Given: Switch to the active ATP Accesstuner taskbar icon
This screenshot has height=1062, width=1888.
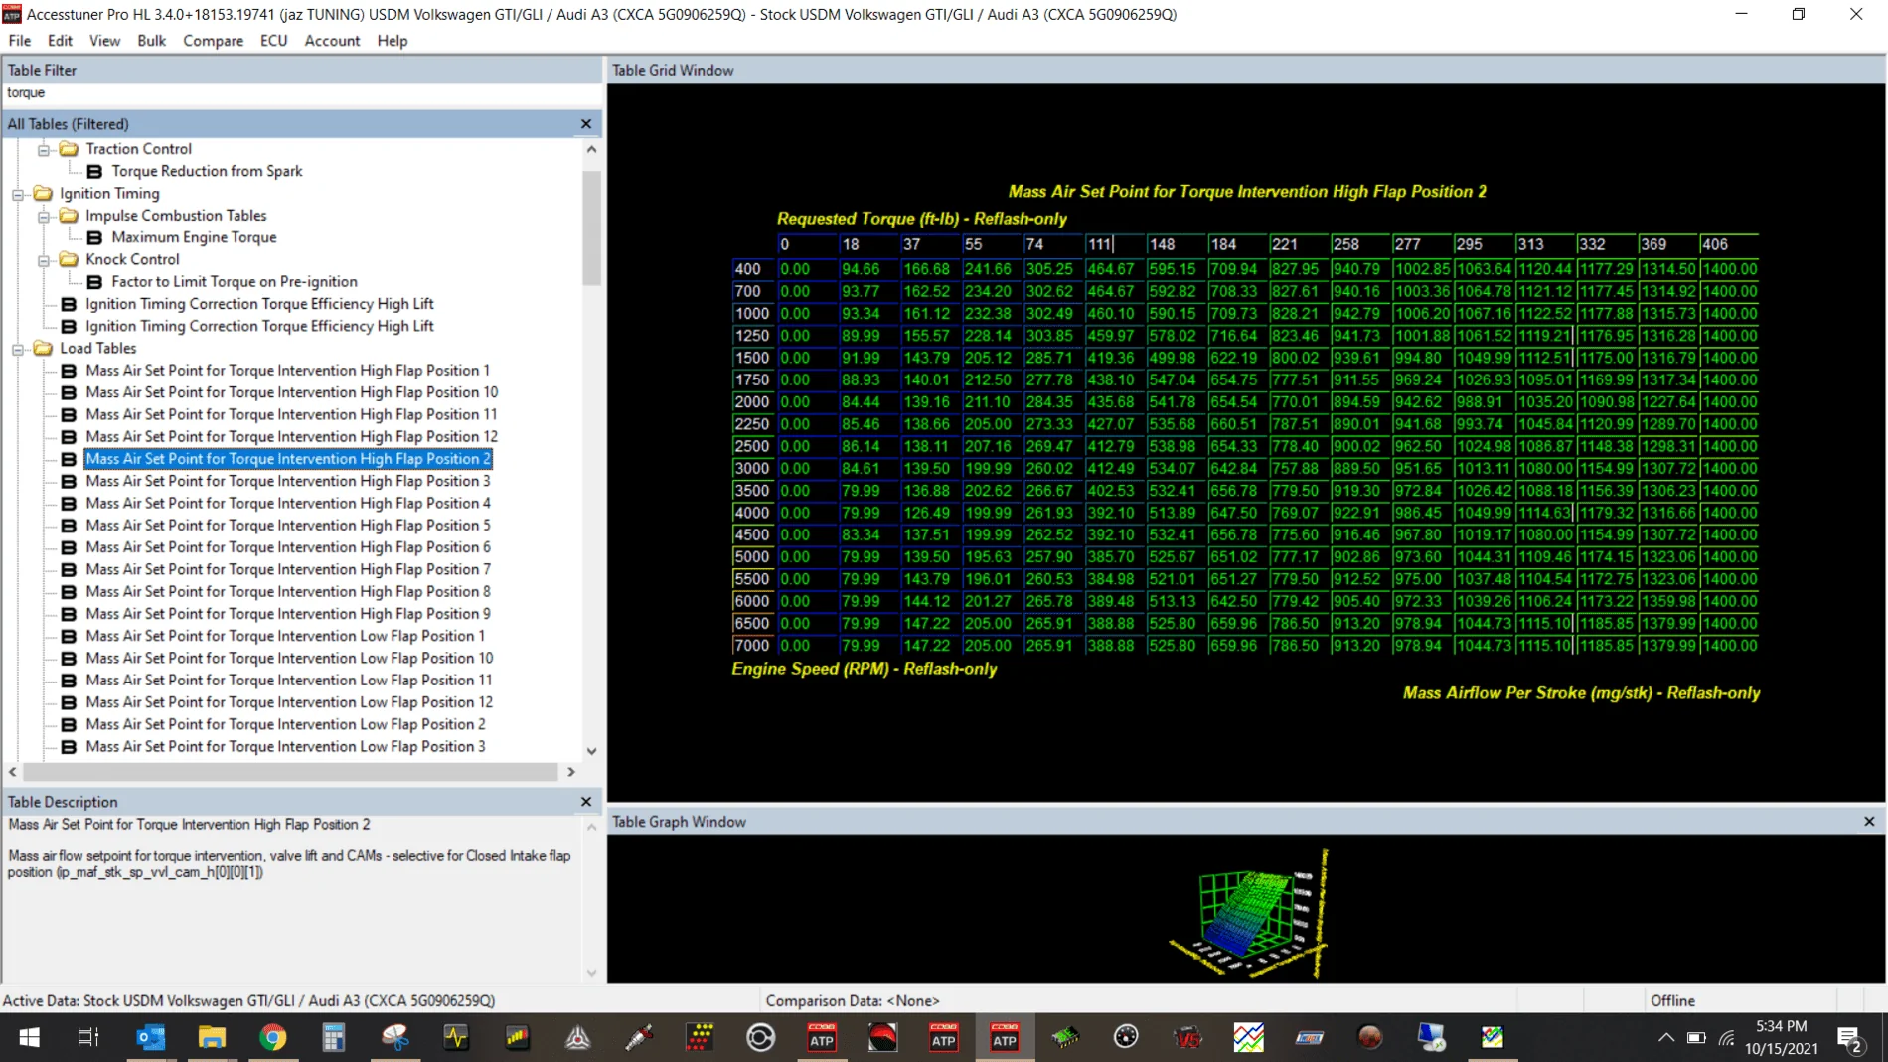Looking at the screenshot, I should pyautogui.click(x=1005, y=1038).
